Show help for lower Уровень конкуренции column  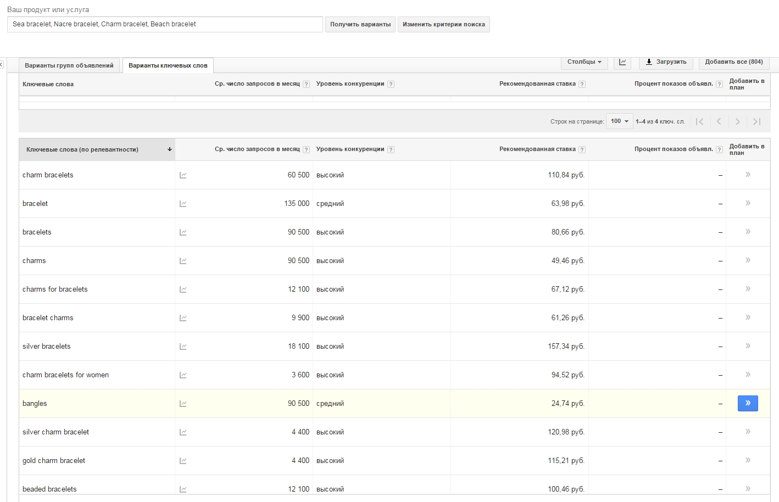tap(391, 150)
